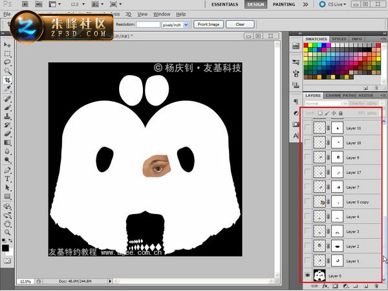
Task: Show Layer 11 visibility
Action: pyautogui.click(x=307, y=127)
